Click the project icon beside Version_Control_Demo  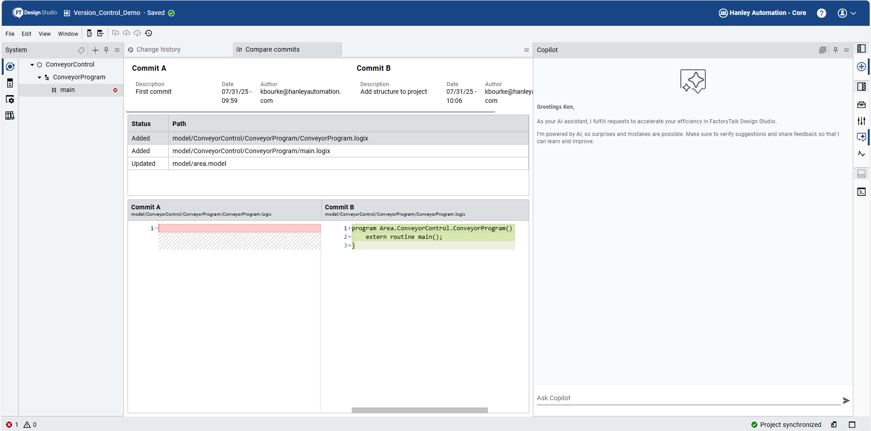[67, 13]
